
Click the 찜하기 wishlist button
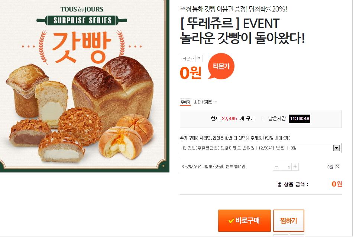pos(289,221)
